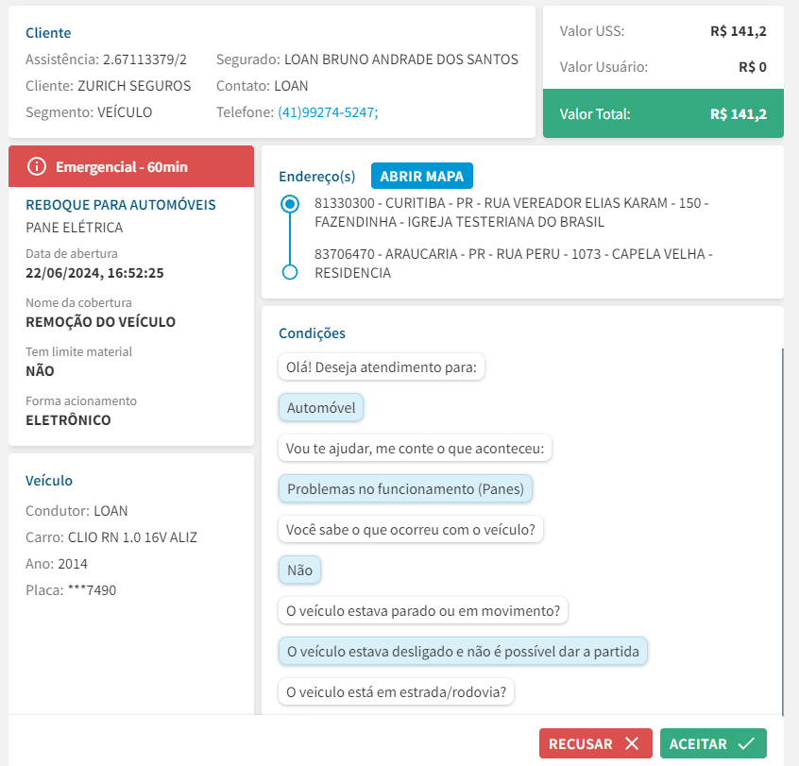Select the 'Automóvel' answer bubble
The image size is (799, 766).
point(321,408)
